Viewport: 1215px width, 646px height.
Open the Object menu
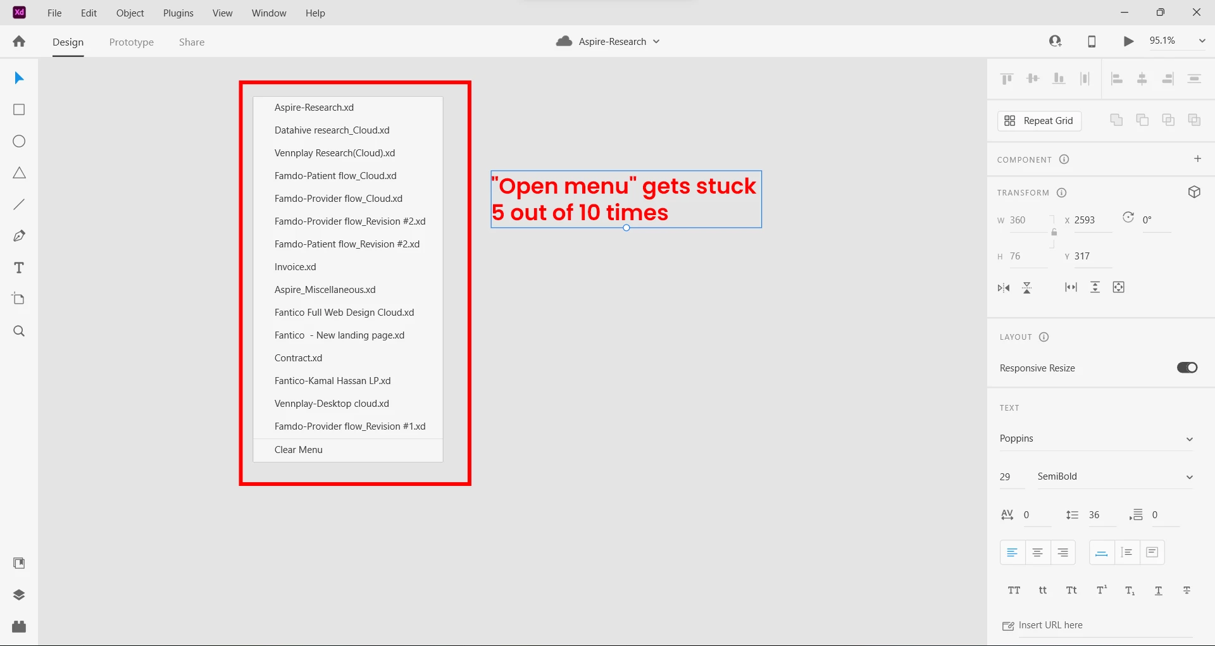(130, 13)
